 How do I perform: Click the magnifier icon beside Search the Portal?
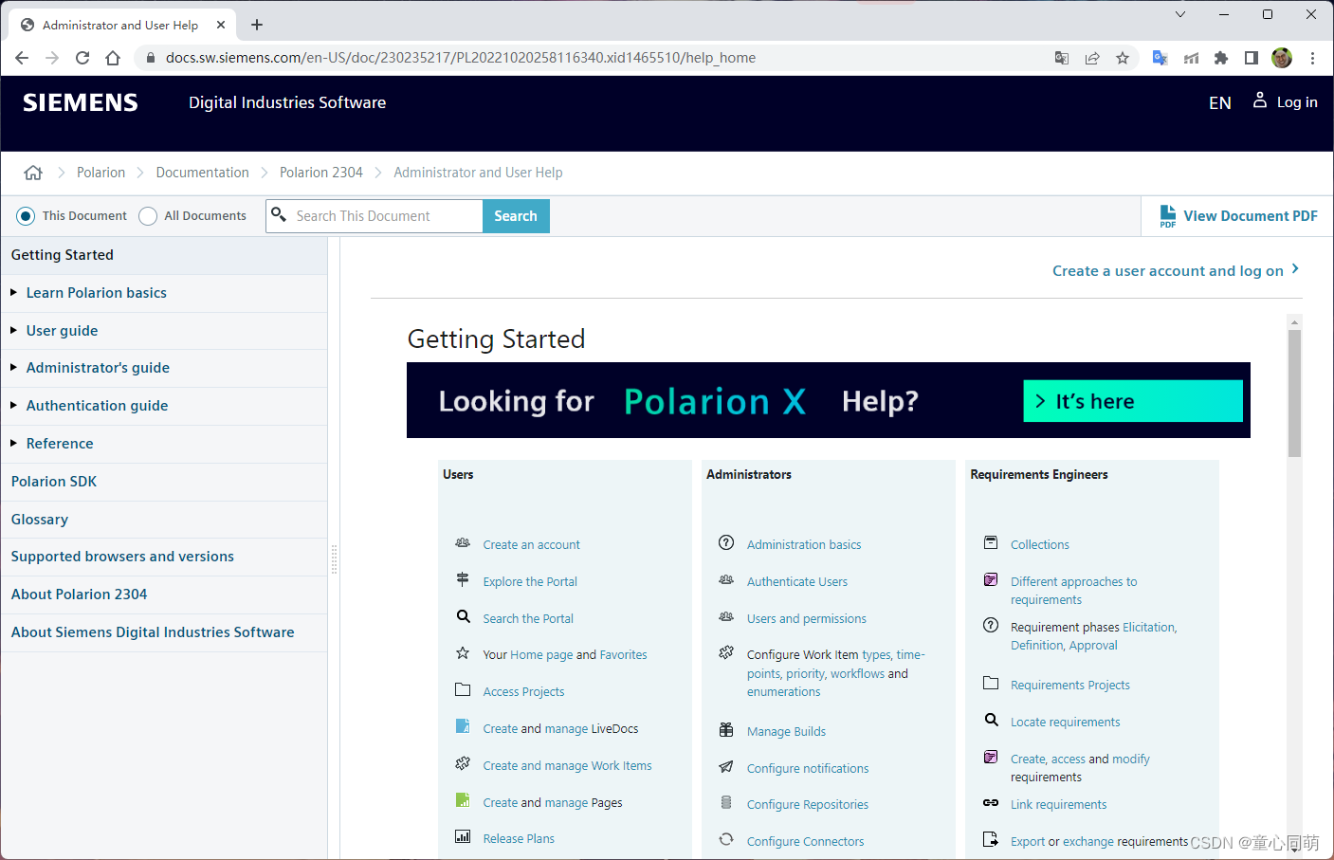tap(463, 616)
